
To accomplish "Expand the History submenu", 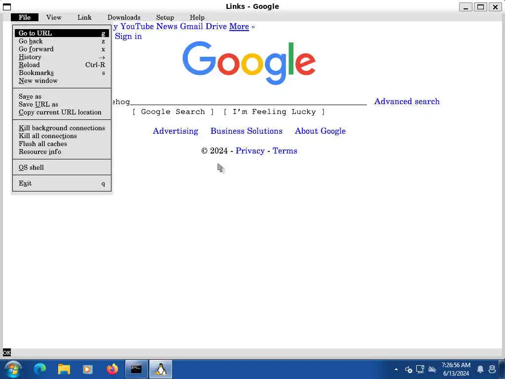I will [x=62, y=57].
